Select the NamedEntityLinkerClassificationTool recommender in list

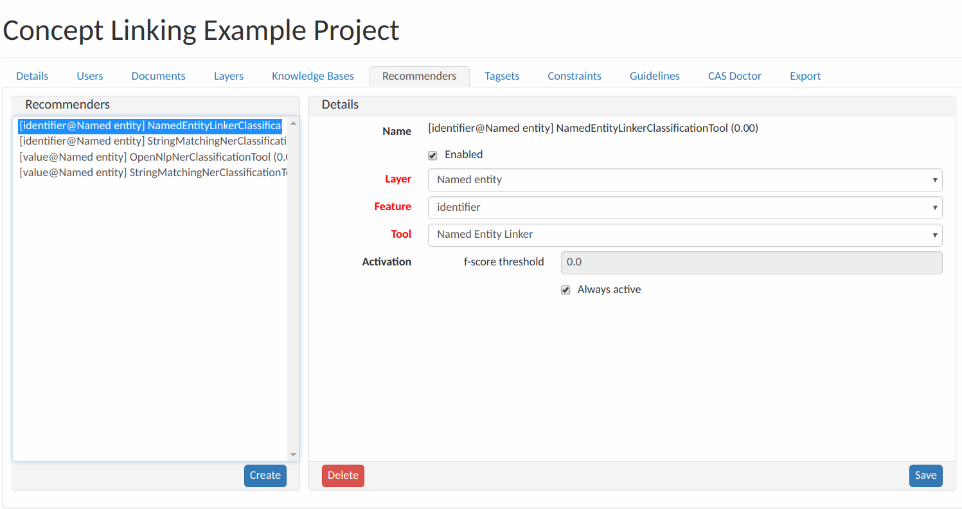click(x=150, y=125)
